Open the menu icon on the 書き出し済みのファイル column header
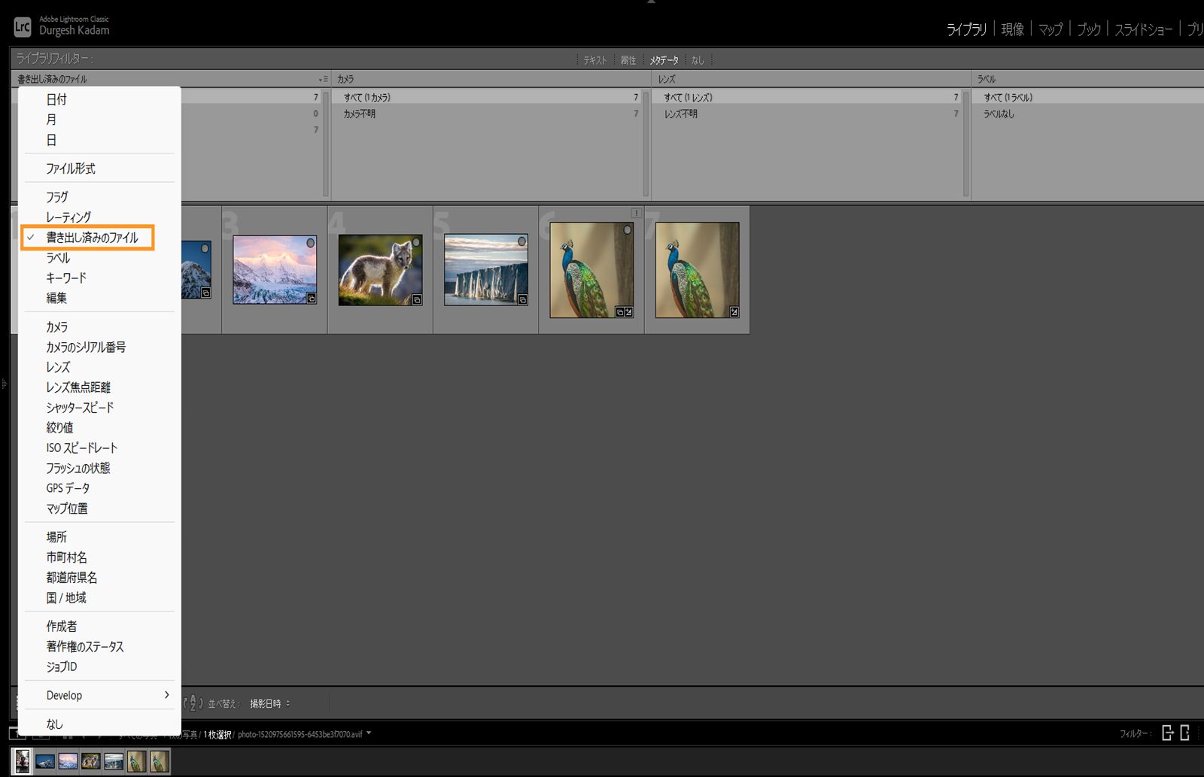Screen dimensions: 1204x777 pos(323,79)
